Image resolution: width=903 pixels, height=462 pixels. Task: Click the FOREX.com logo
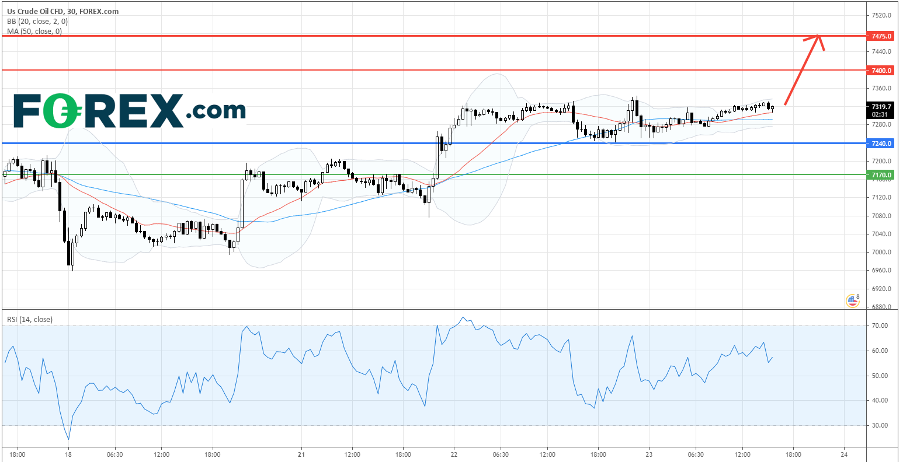pyautogui.click(x=129, y=111)
